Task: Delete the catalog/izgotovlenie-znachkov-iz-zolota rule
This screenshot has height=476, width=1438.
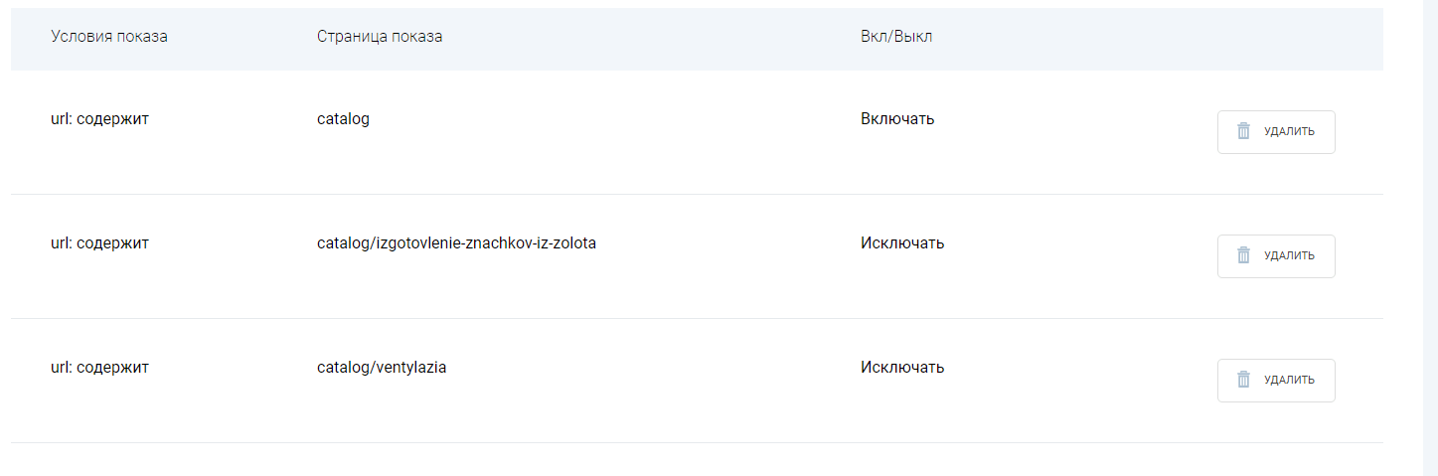Action: (1276, 255)
